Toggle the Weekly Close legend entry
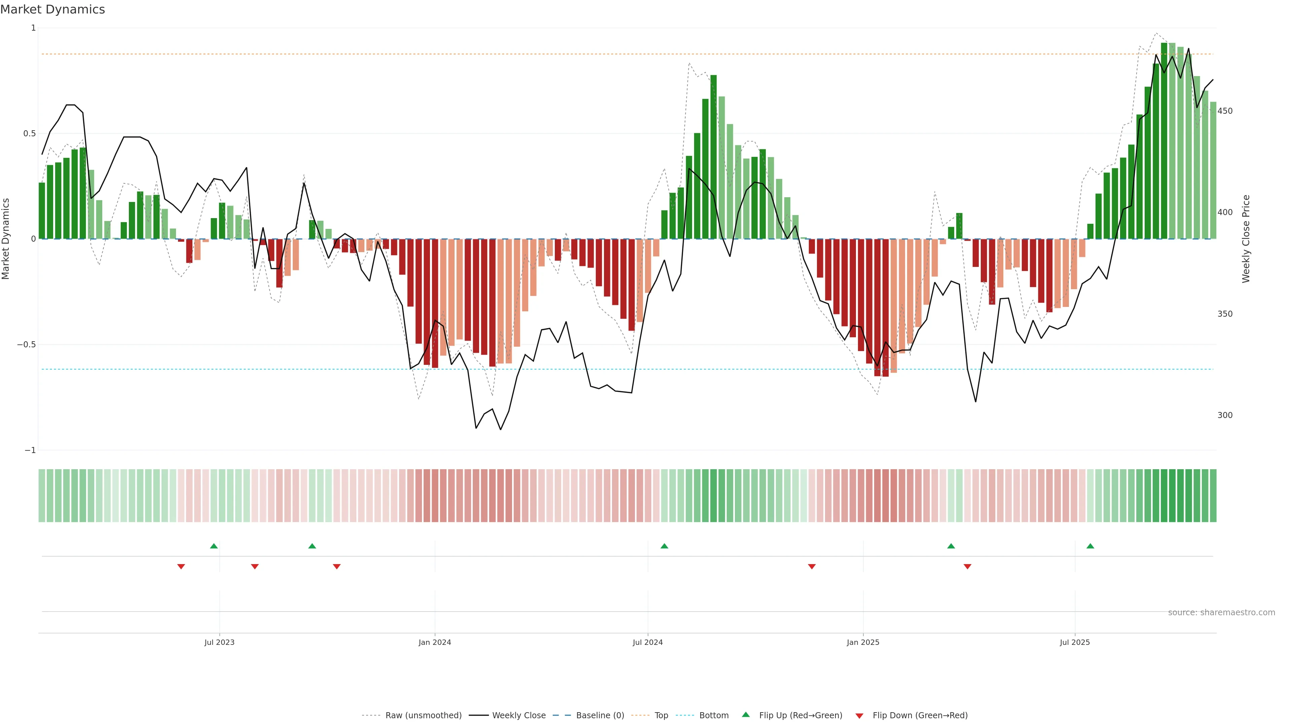Image resolution: width=1292 pixels, height=727 pixels. click(518, 716)
